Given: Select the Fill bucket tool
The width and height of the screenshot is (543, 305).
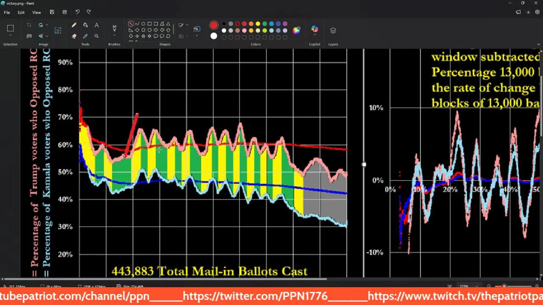Looking at the screenshot, I should point(85,25).
